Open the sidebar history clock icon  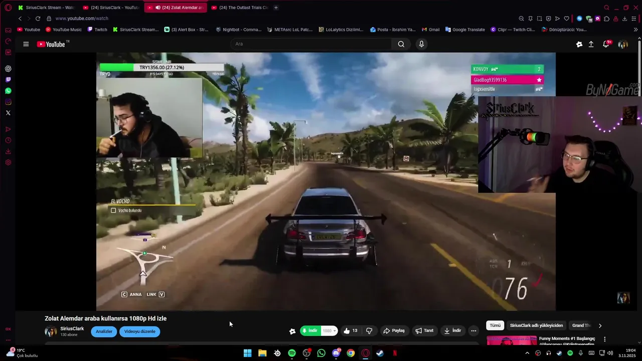point(8,140)
